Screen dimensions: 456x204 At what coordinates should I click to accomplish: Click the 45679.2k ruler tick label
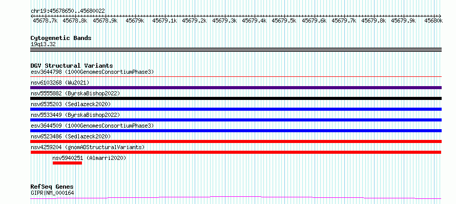pyautogui.click(x=194, y=21)
